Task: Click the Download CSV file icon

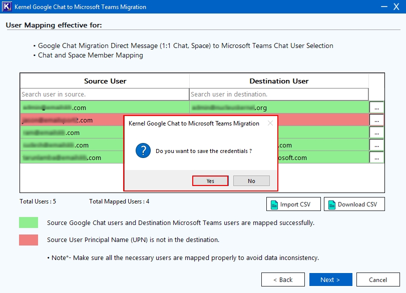Action: pos(332,204)
